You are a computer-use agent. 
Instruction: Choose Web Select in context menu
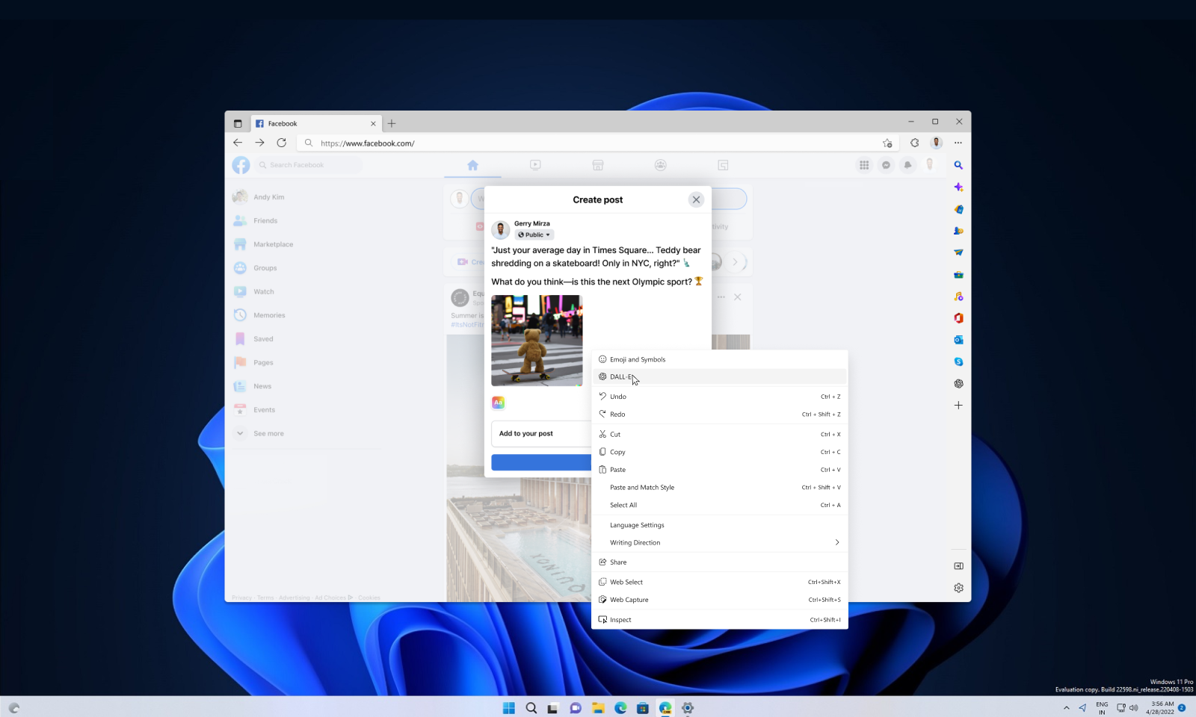pyautogui.click(x=719, y=582)
